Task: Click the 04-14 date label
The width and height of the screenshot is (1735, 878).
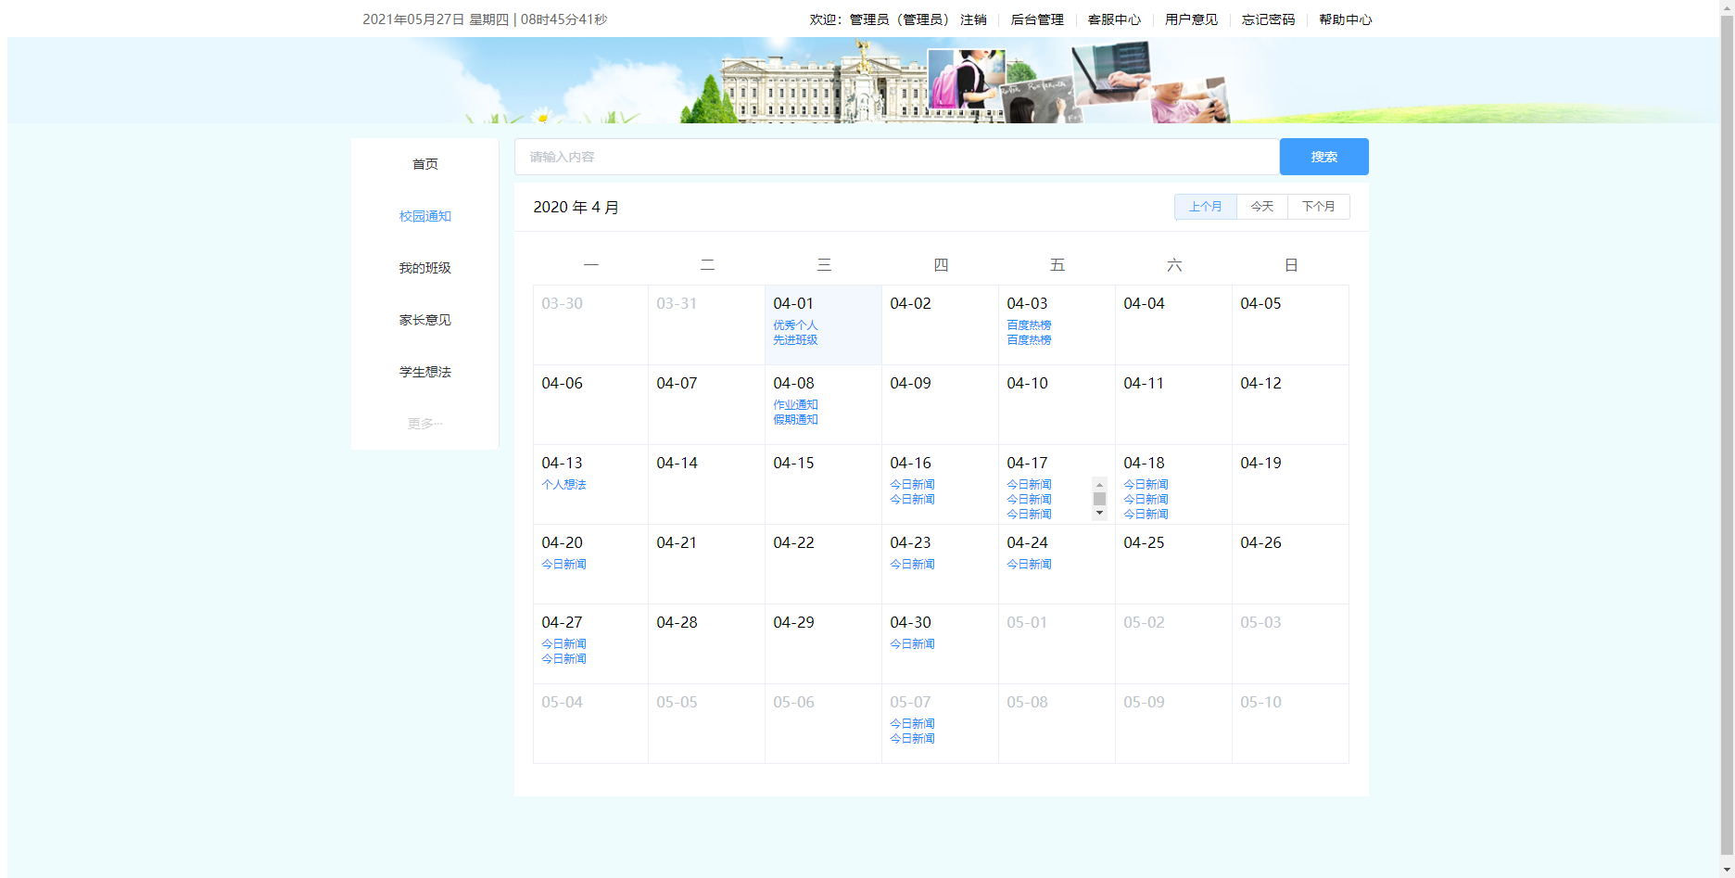Action: click(x=677, y=464)
